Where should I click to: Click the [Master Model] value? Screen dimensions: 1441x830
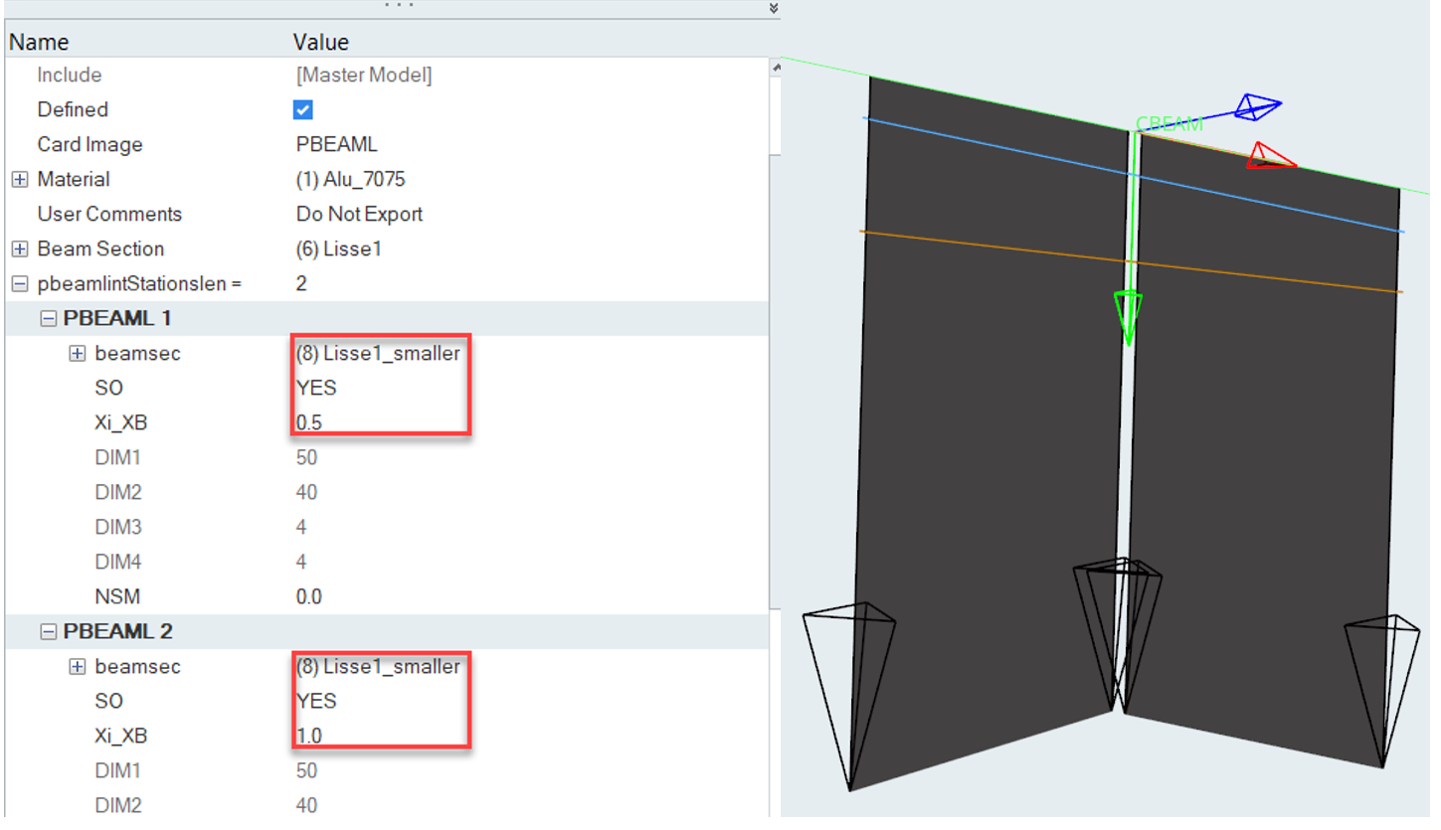coord(364,76)
